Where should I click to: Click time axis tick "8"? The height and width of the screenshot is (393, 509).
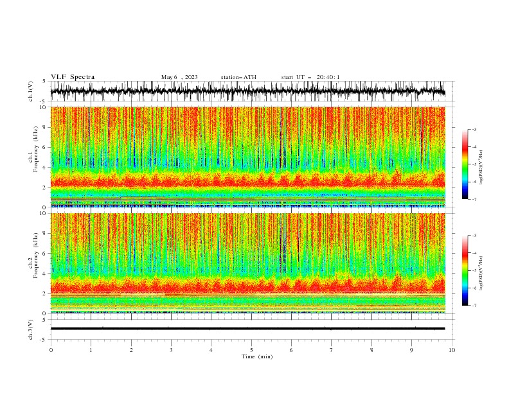click(x=371, y=350)
